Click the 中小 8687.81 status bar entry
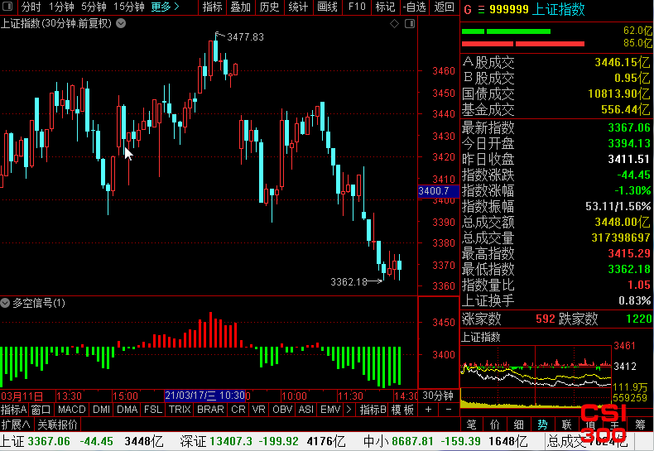 445,441
